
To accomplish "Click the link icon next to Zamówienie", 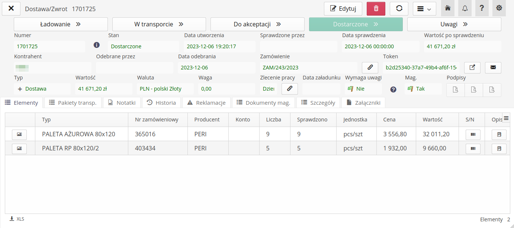I will [370, 68].
